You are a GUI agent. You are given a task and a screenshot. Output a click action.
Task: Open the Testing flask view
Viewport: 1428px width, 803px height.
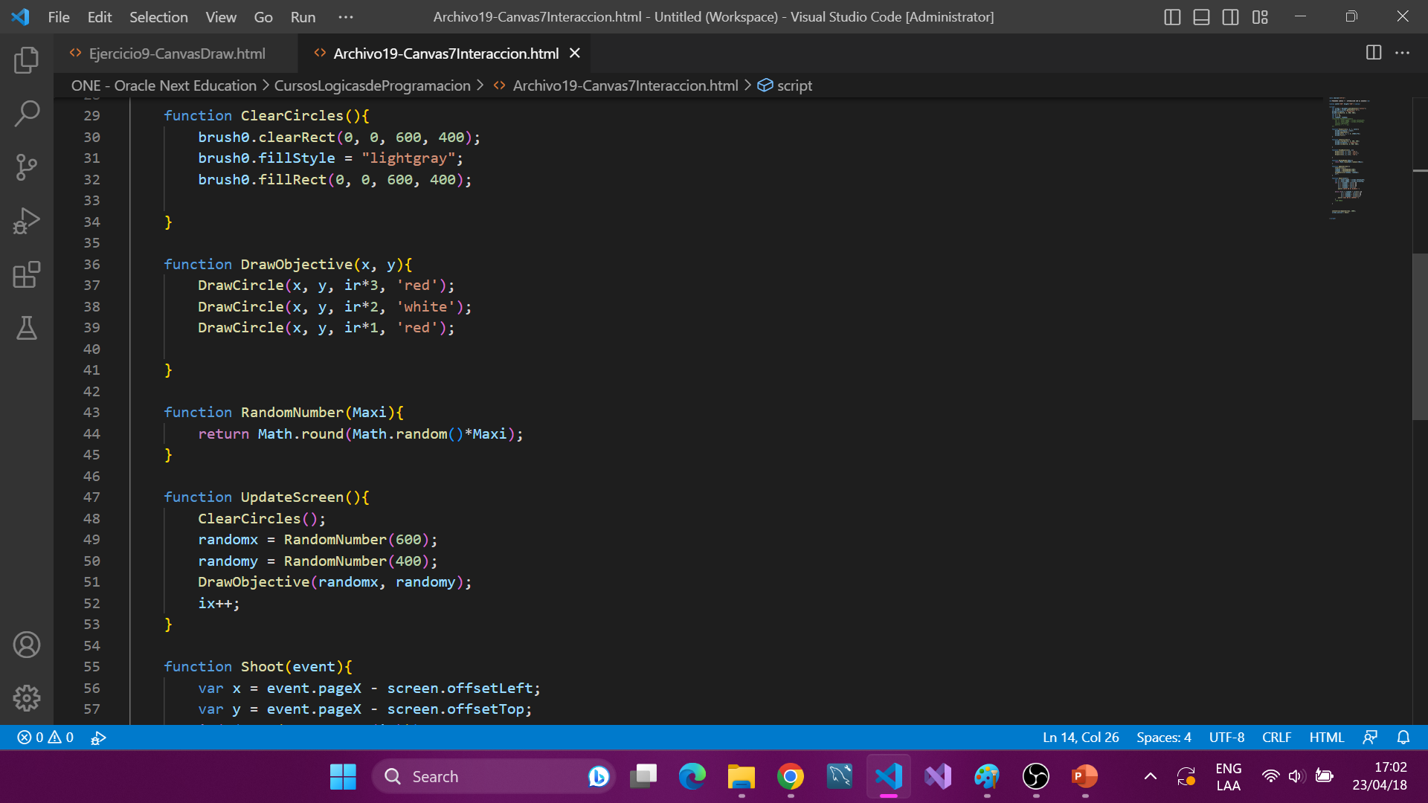[27, 328]
